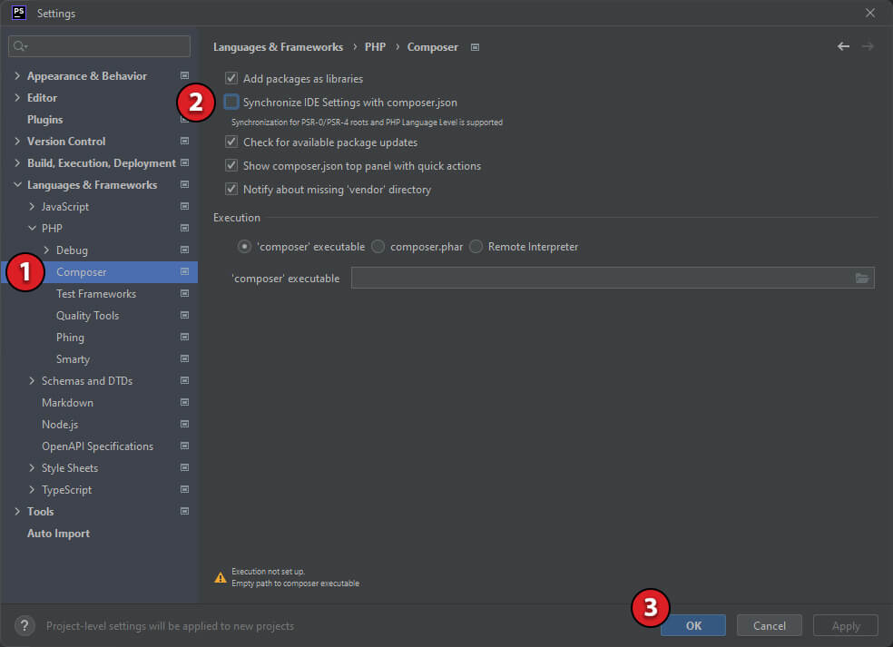The image size is (893, 647).
Task: Enable Synchronize IDE Settings with composer.json
Action: pos(231,102)
